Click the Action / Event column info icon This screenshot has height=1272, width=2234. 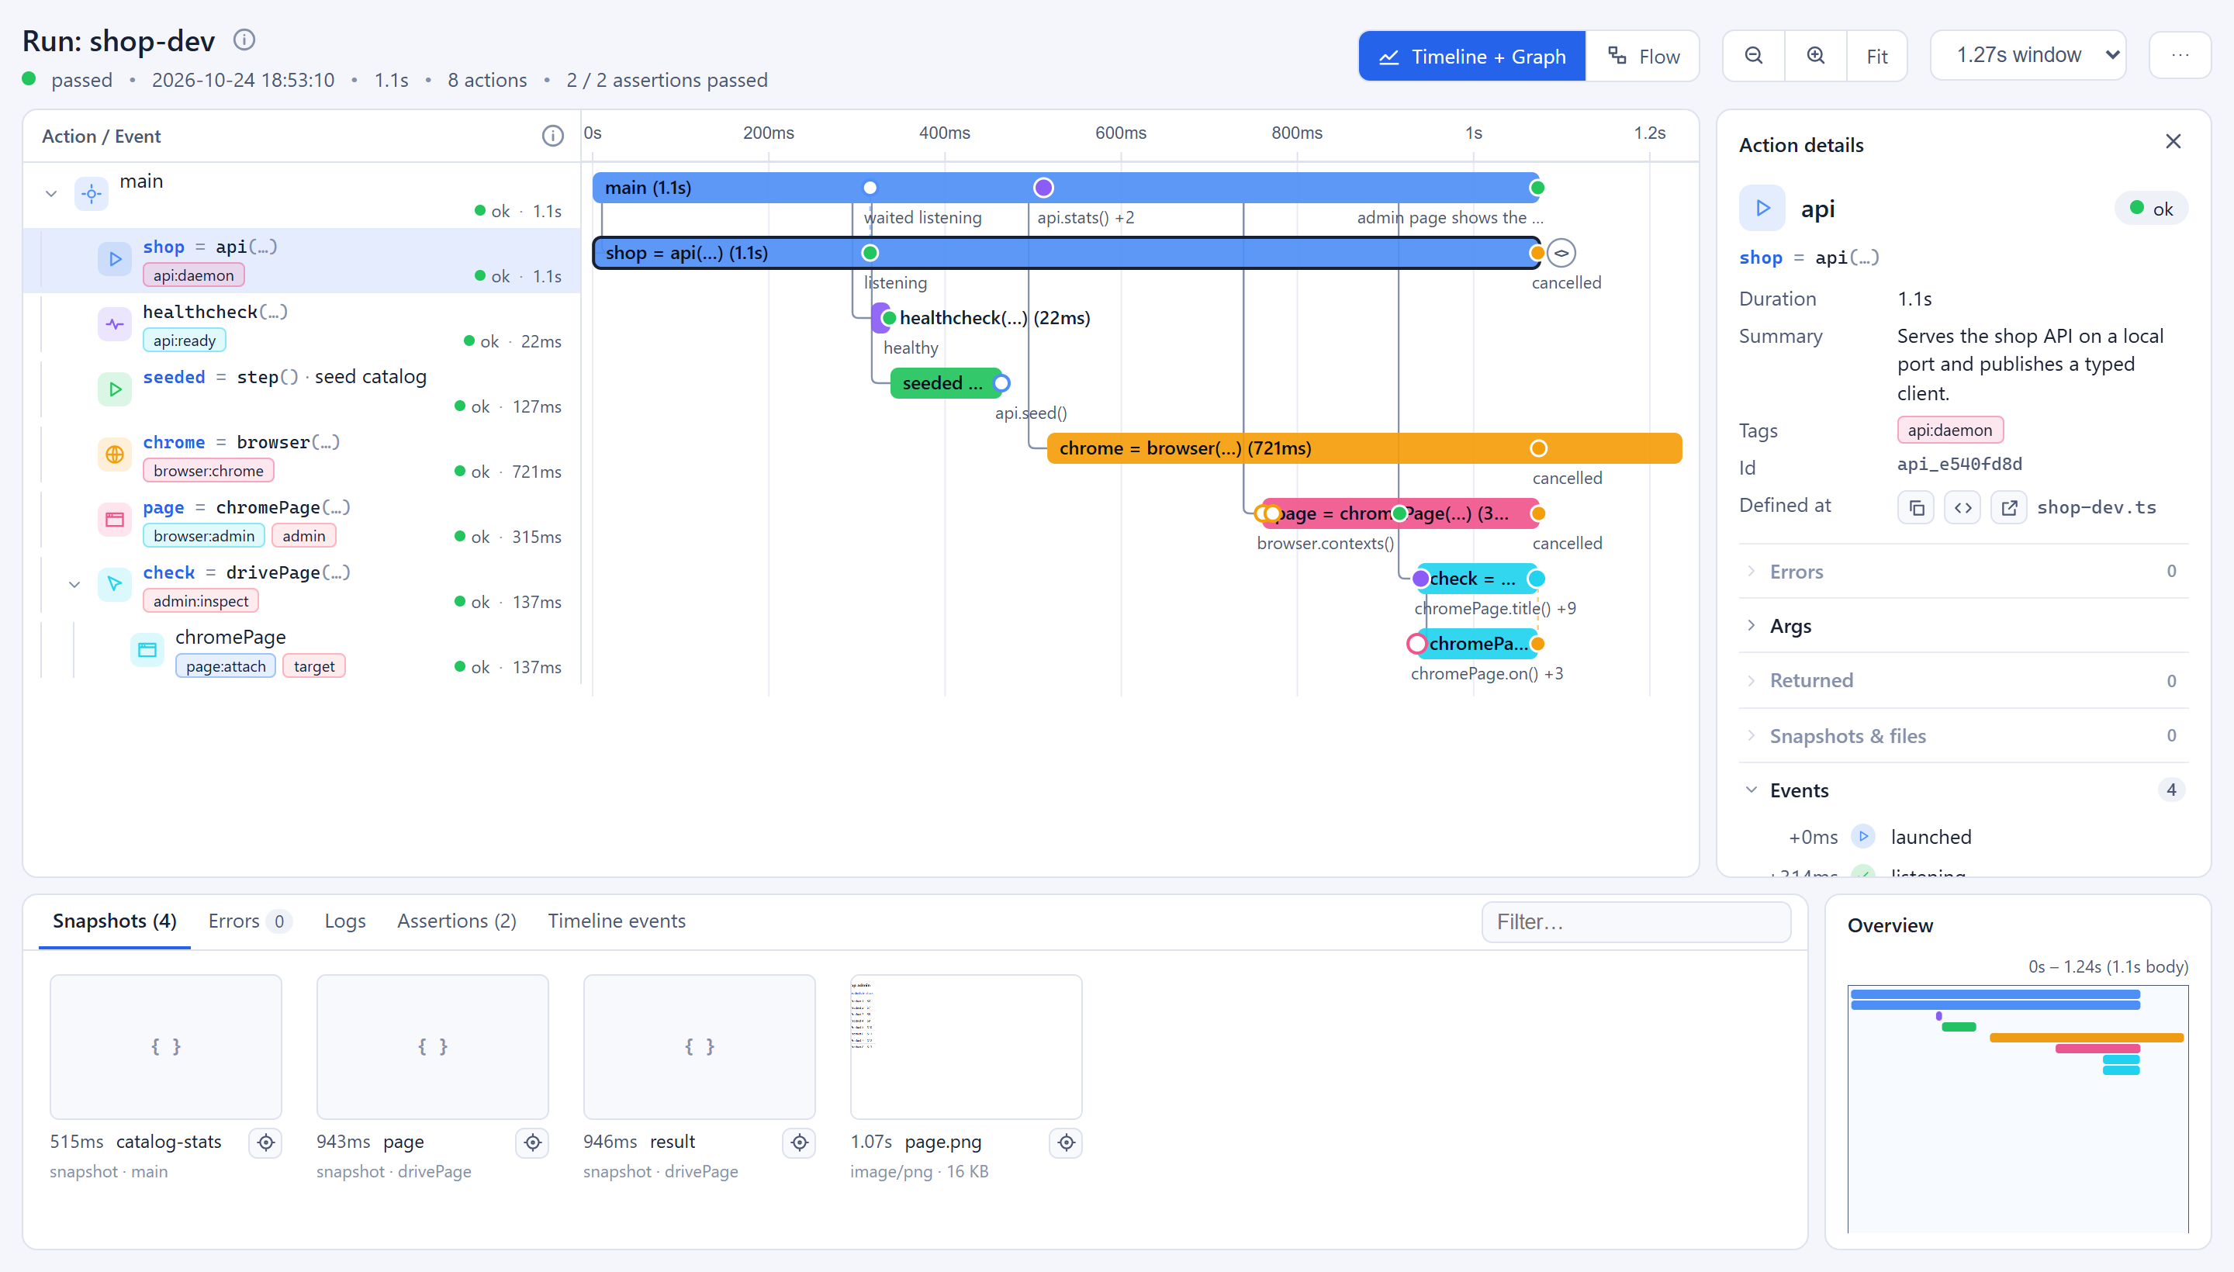pos(552,136)
